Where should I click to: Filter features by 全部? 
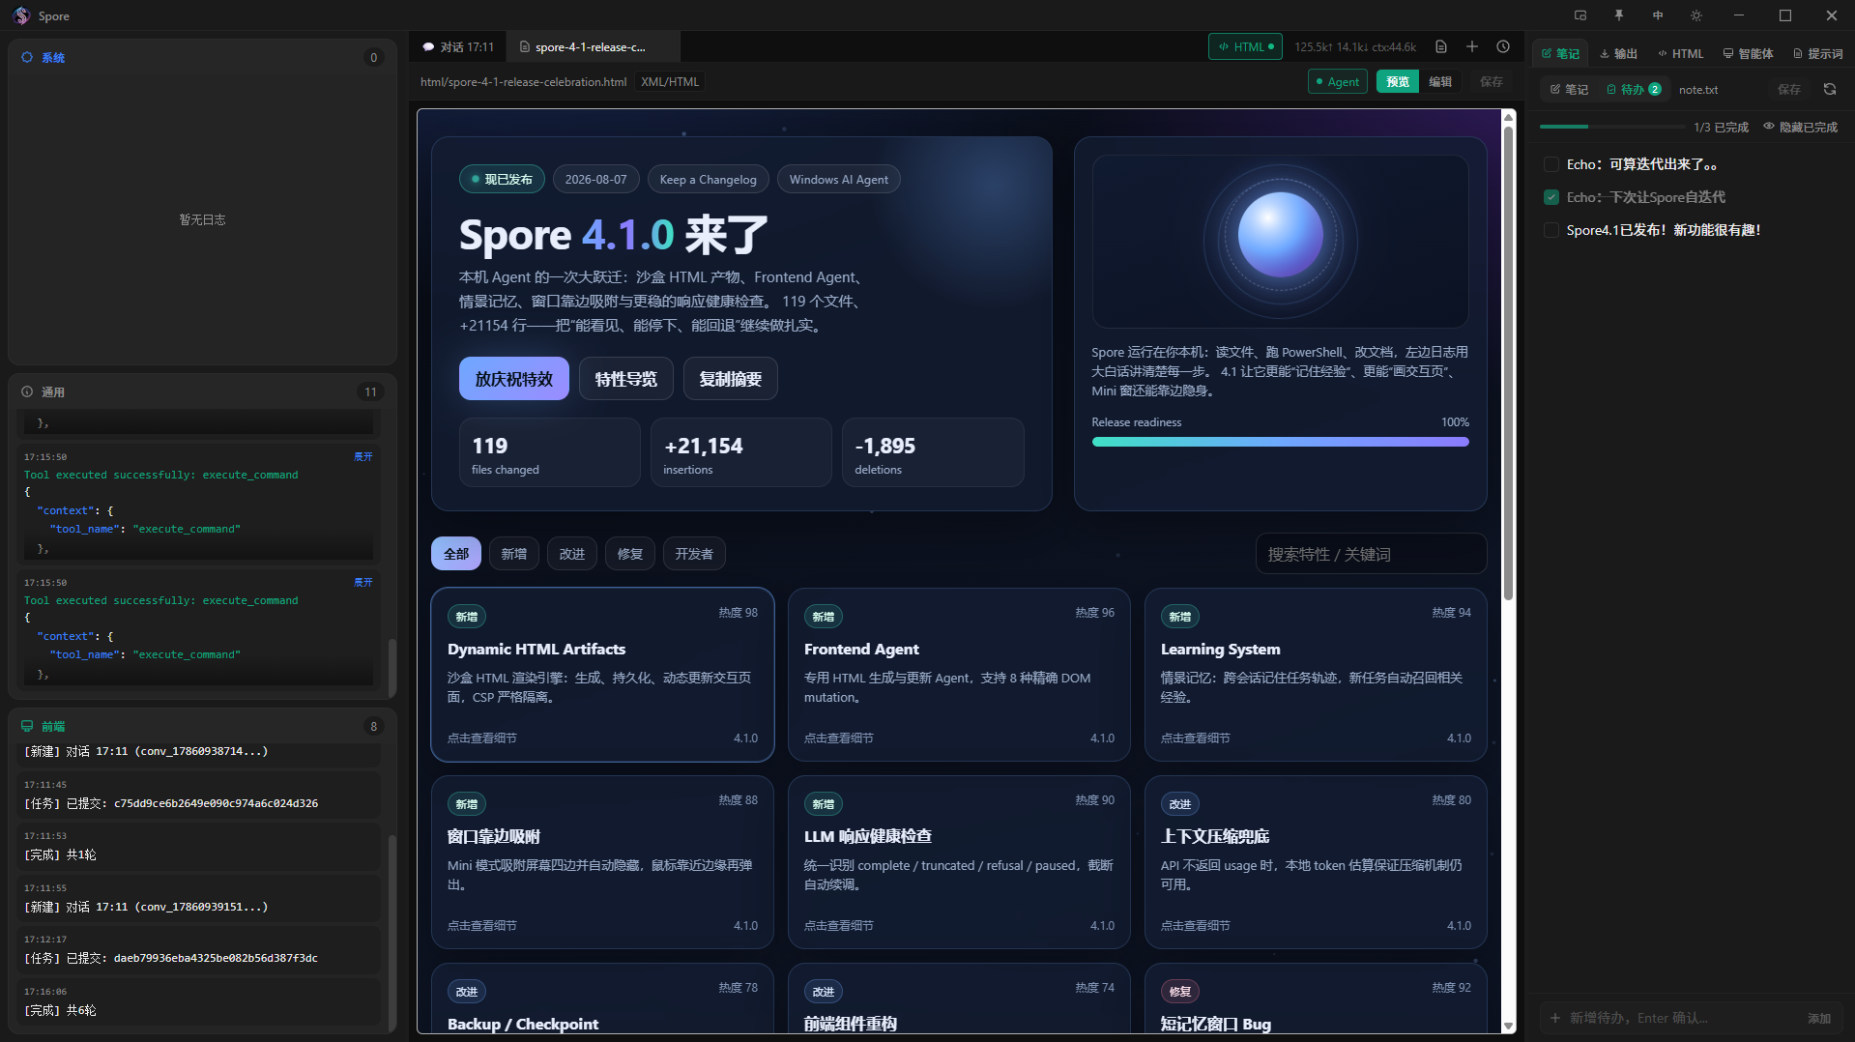coord(456,554)
